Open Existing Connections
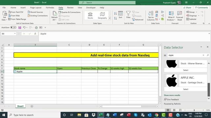211x118 pixels. pyautogui.click(x=38, y=16)
